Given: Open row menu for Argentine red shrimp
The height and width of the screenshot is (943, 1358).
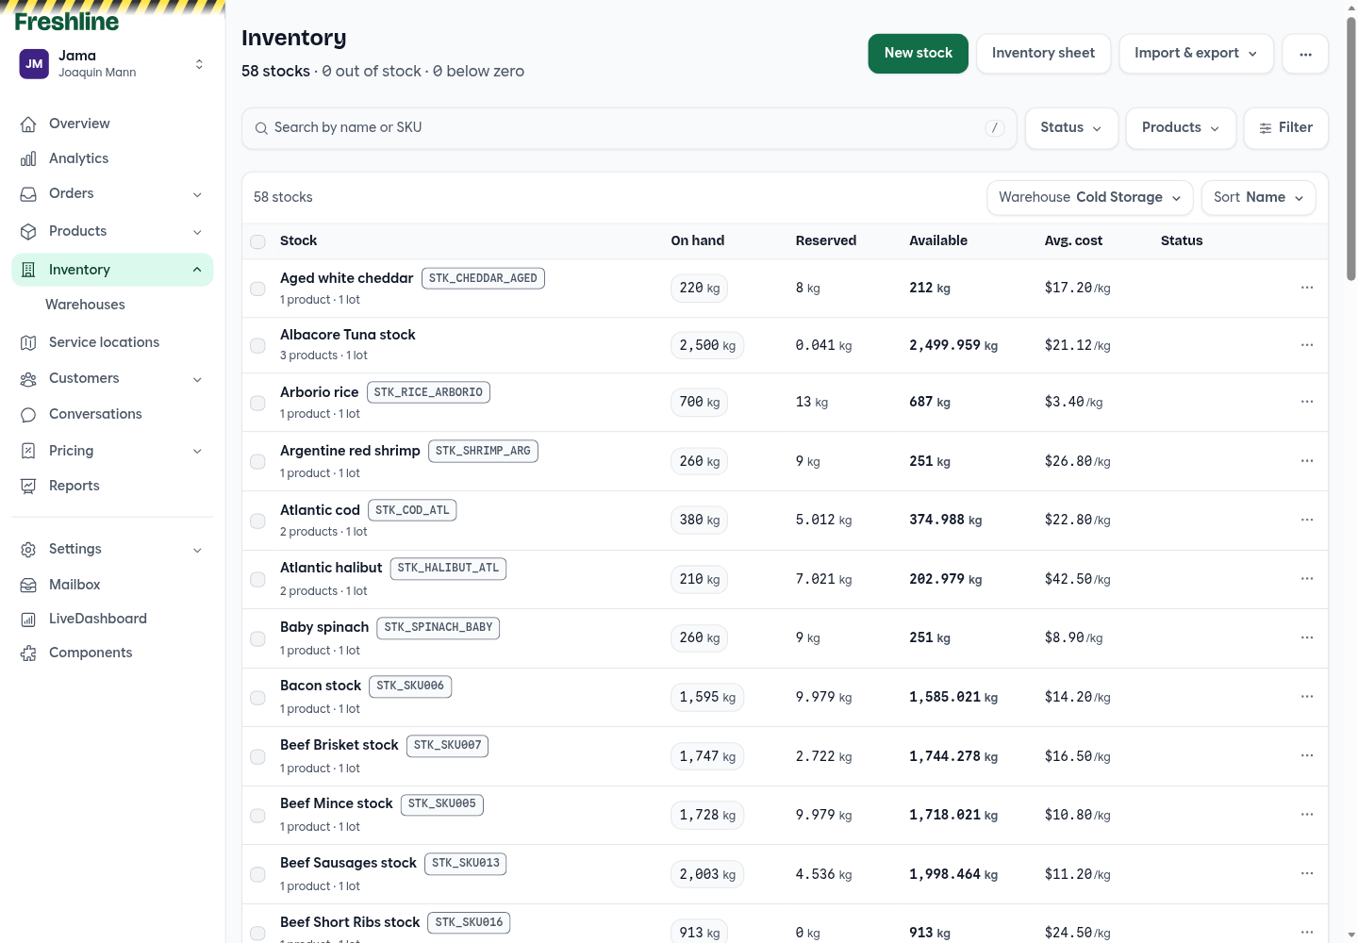Looking at the screenshot, I should pos(1307,461).
